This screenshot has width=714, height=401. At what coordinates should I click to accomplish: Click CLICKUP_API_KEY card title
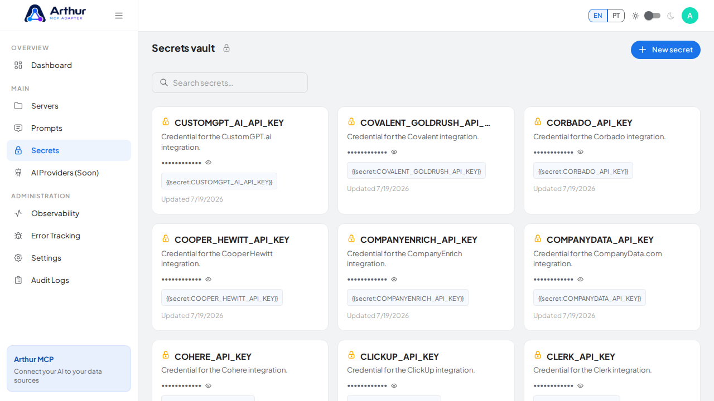[x=399, y=356]
